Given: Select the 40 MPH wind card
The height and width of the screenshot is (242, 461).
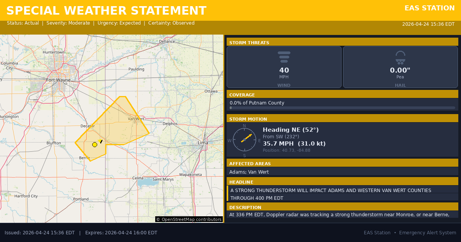Looking at the screenshot, I should pyautogui.click(x=284, y=67).
